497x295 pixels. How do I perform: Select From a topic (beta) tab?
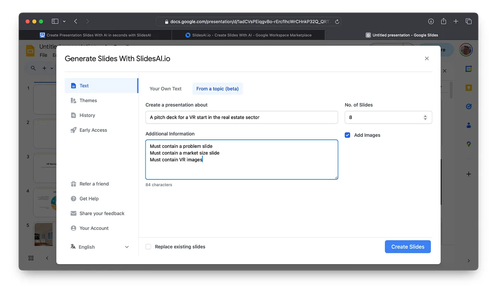click(217, 89)
